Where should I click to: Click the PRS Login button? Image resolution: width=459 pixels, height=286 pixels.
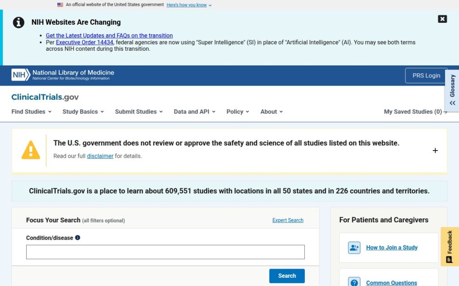(426, 76)
